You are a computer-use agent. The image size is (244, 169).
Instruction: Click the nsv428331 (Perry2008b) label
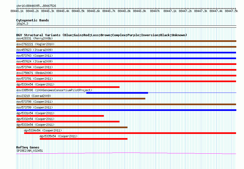(35, 38)
